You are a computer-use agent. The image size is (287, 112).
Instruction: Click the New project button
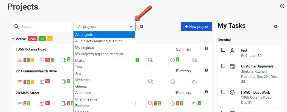[x=196, y=26]
